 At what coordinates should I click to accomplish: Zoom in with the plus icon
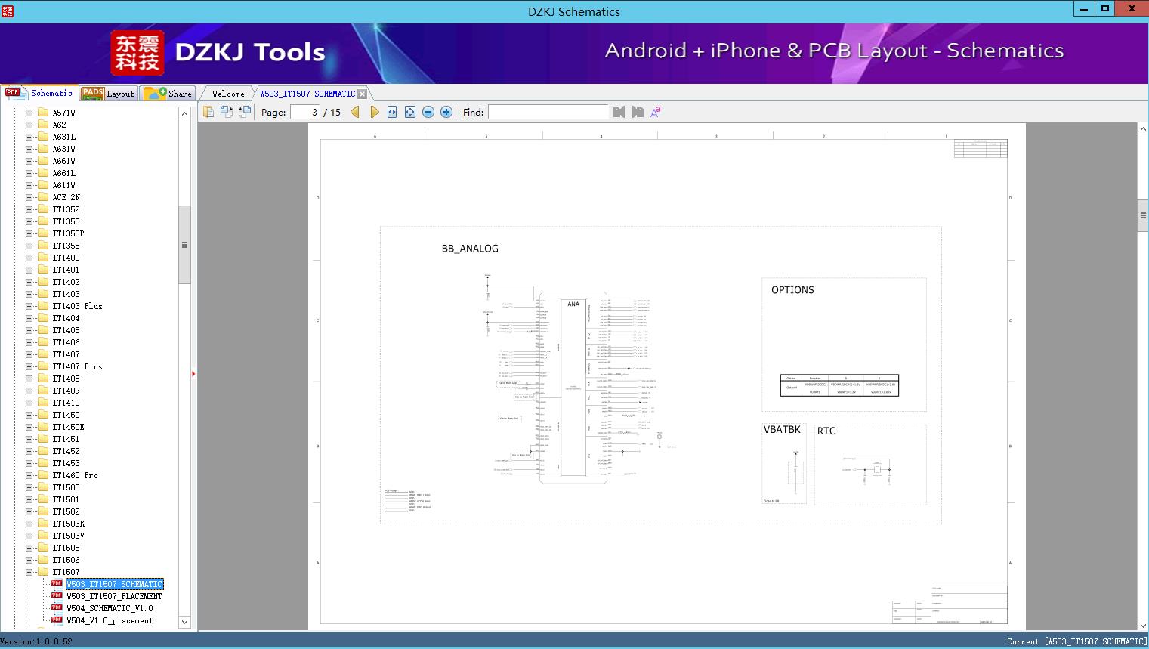[x=446, y=112]
